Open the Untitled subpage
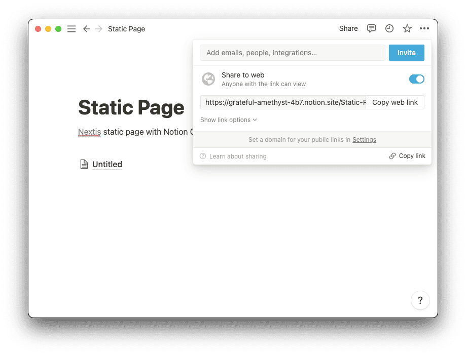 pos(107,164)
